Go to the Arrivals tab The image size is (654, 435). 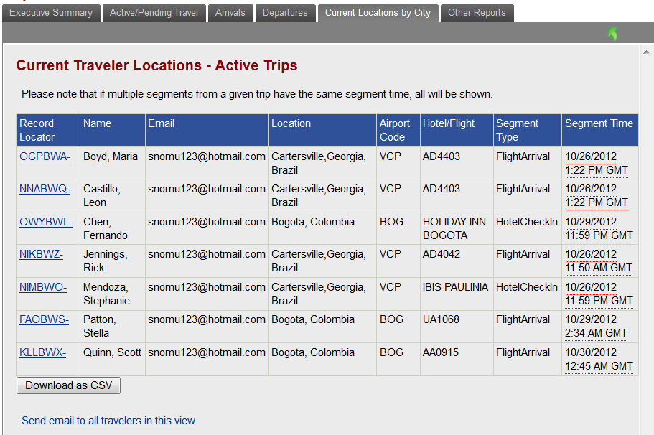[x=230, y=13]
